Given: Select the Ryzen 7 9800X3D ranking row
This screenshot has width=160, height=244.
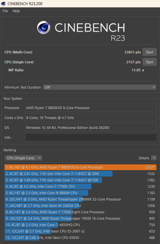Looking at the screenshot, I should [80, 167].
